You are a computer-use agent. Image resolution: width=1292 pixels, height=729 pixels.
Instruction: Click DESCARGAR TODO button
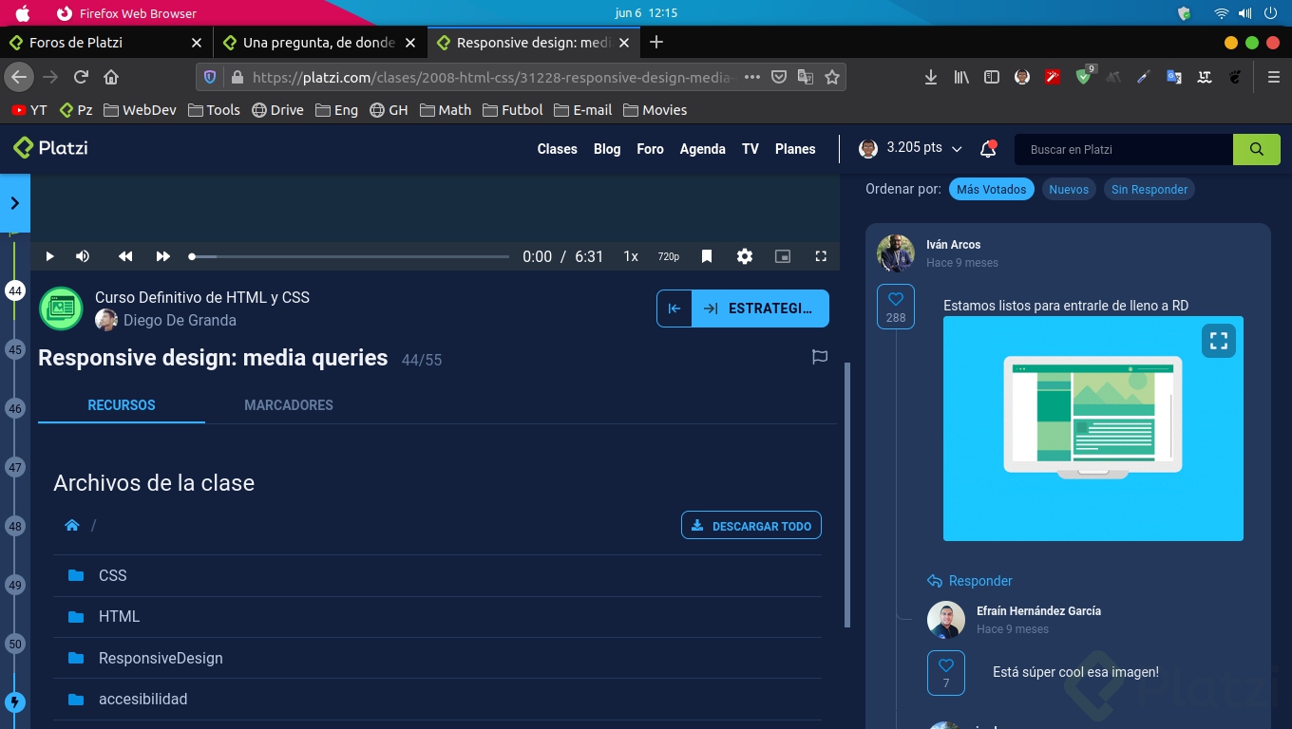pyautogui.click(x=750, y=525)
